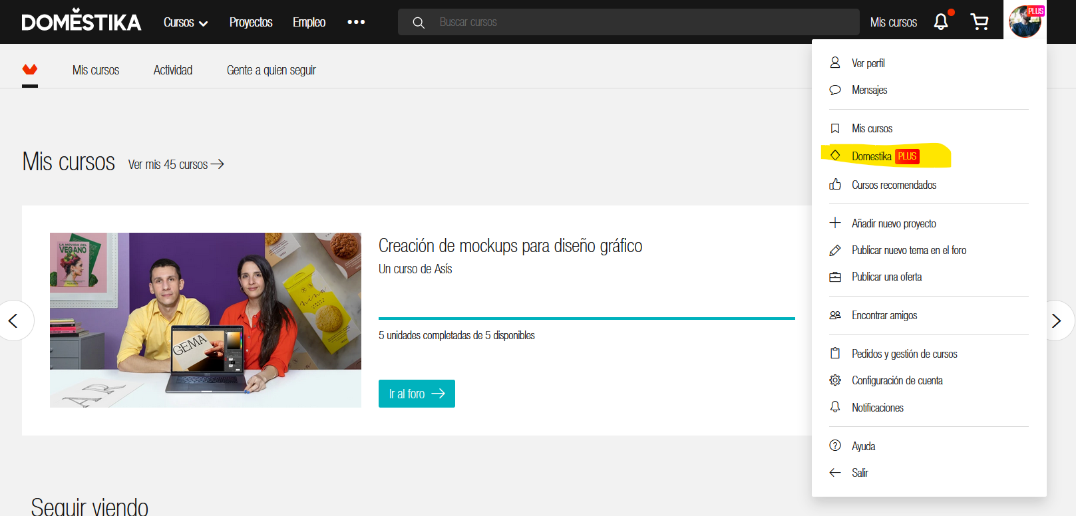Viewport: 1076px width, 516px height.
Task: Click the briefcase icon for Publicar una oferta
Action: (835, 277)
